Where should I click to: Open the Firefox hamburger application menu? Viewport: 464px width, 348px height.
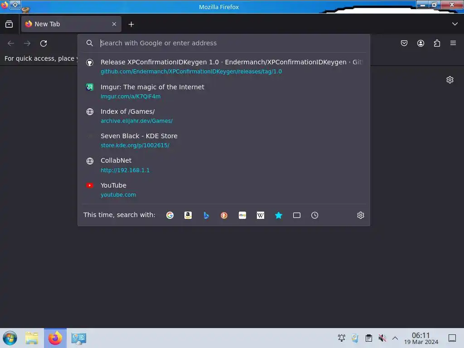click(x=453, y=43)
